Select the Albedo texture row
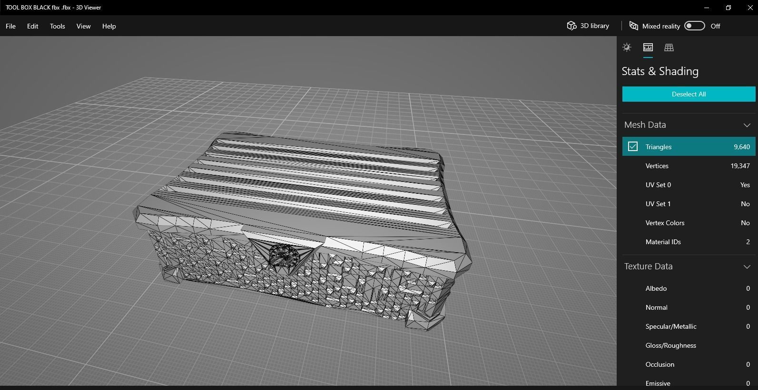758x390 pixels. coord(689,288)
